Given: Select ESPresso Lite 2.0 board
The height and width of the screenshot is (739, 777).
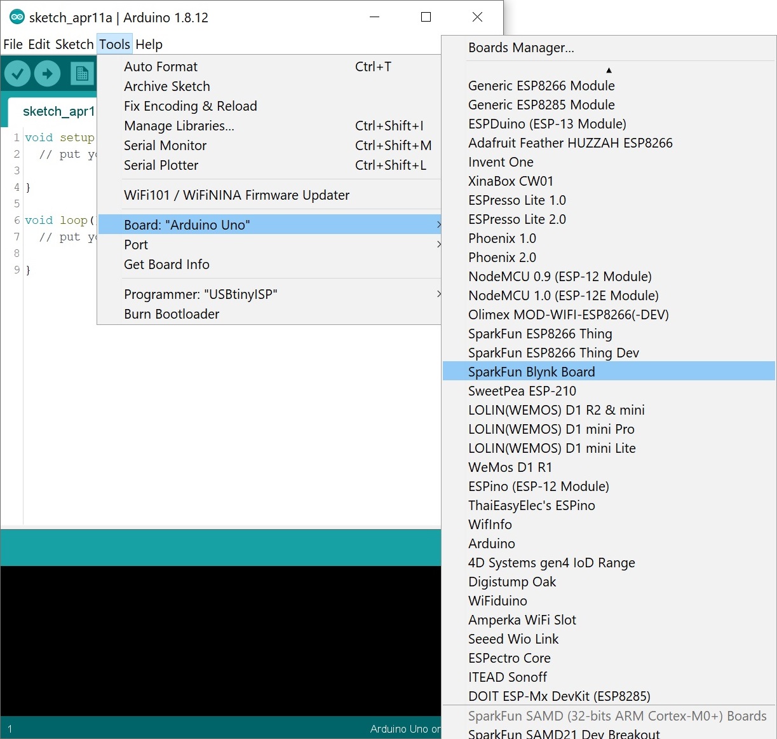Looking at the screenshot, I should point(609,219).
